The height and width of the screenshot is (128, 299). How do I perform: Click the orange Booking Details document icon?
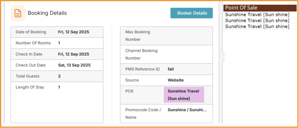(18, 13)
